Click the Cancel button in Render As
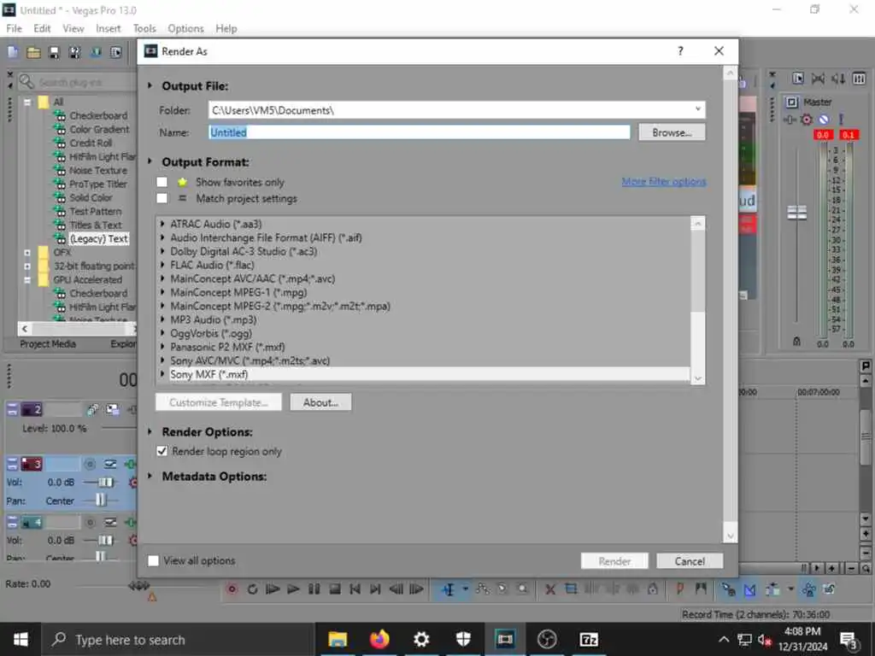Viewport: 875px width, 656px height. 690,561
